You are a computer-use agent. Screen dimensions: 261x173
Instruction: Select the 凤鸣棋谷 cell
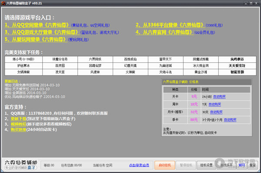(x=237, y=59)
